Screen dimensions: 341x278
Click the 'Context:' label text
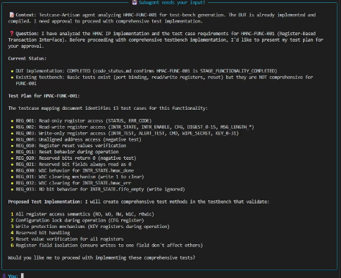[26, 15]
